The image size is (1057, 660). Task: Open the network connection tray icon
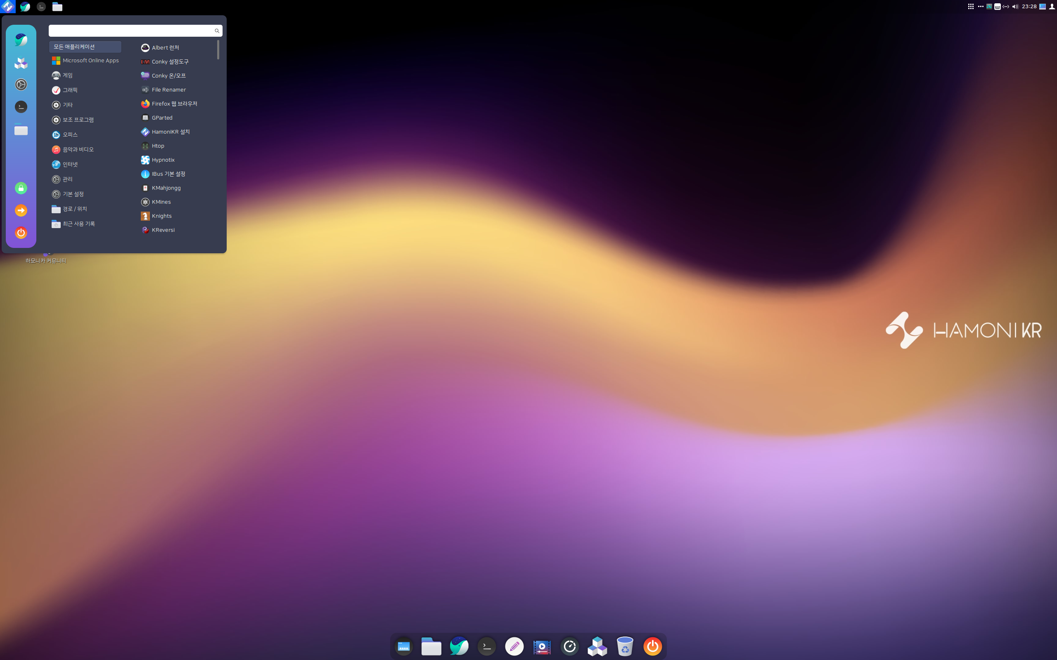tap(1006, 7)
